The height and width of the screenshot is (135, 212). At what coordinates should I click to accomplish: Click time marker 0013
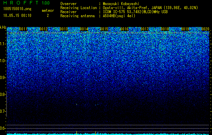[64, 29]
